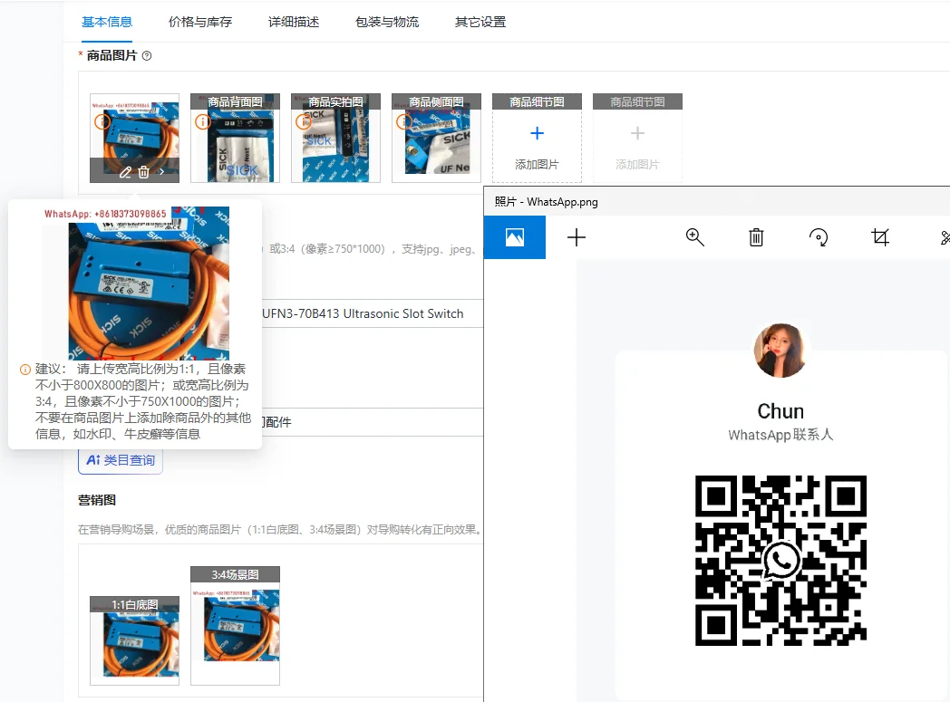Click the Chun contact name text

780,411
